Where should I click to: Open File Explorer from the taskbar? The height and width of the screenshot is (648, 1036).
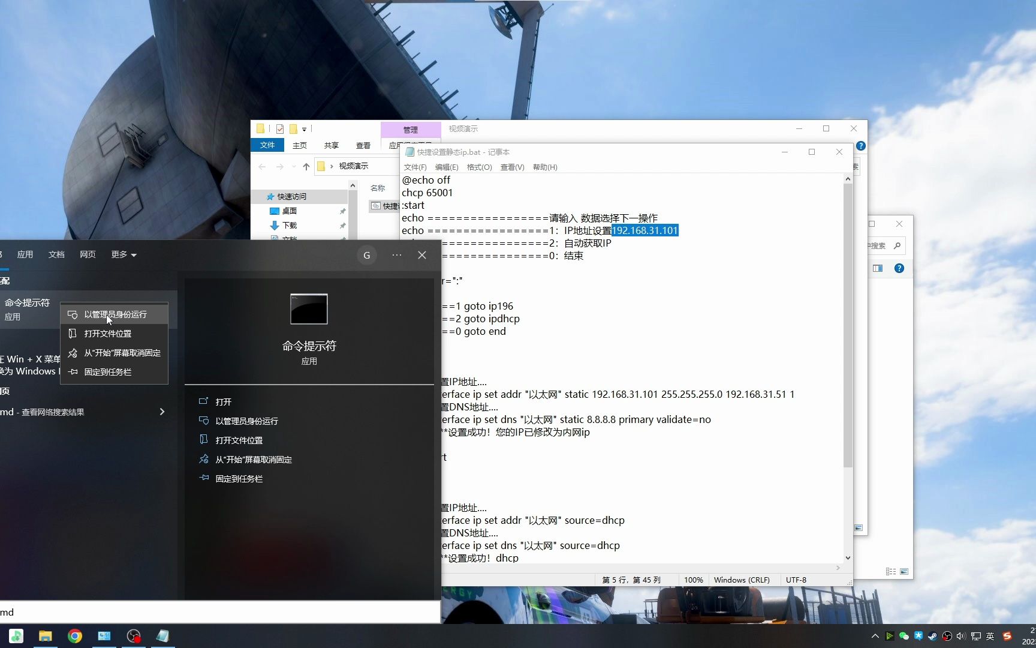click(x=46, y=636)
